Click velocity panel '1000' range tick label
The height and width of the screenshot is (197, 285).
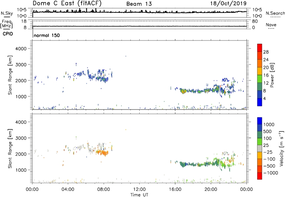tap(21, 170)
